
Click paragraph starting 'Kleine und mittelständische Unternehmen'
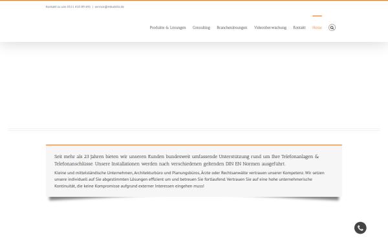coord(189,179)
